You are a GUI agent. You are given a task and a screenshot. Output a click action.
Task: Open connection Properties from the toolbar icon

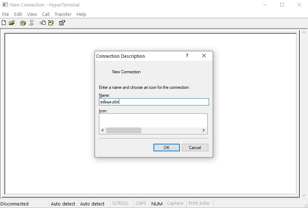tap(61, 22)
